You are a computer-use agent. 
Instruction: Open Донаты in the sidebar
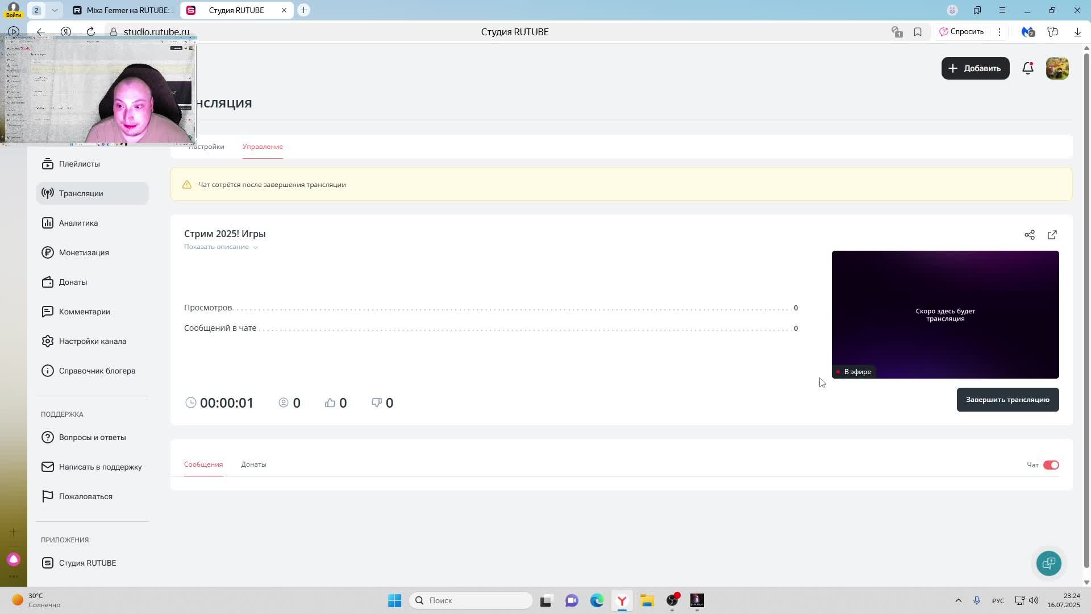[73, 282]
